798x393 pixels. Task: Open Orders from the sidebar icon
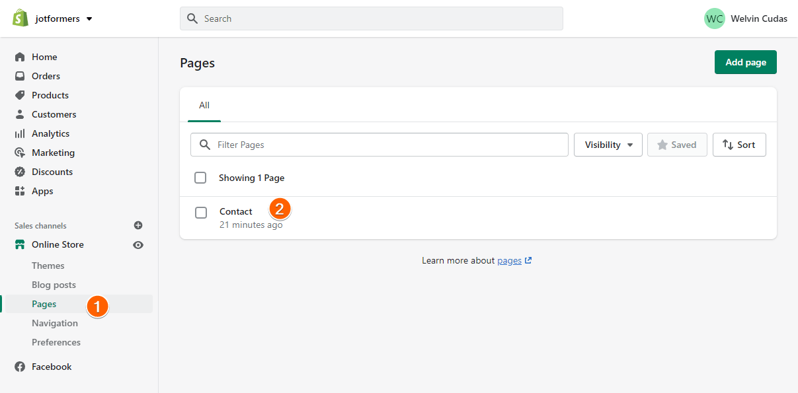click(20, 76)
